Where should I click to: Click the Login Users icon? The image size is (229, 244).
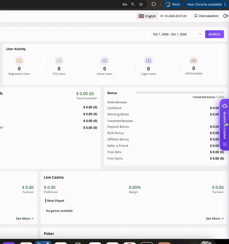click(149, 61)
